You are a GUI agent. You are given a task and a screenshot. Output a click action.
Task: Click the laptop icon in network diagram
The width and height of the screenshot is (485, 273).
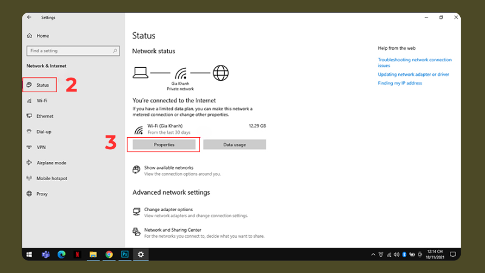coord(141,73)
